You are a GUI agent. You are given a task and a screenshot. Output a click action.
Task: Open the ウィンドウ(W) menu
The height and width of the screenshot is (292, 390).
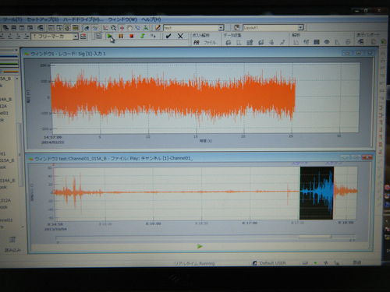[122, 19]
